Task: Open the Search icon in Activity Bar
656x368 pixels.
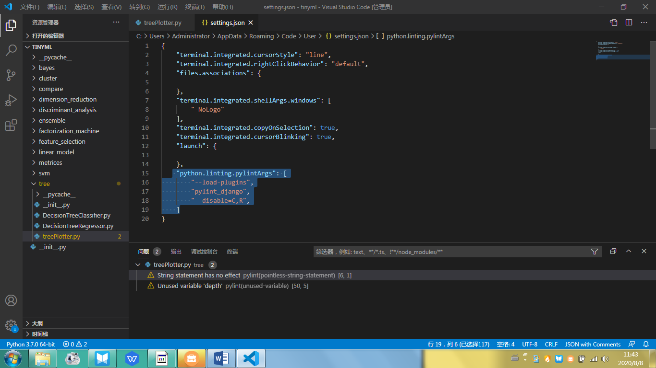Action: (x=11, y=49)
